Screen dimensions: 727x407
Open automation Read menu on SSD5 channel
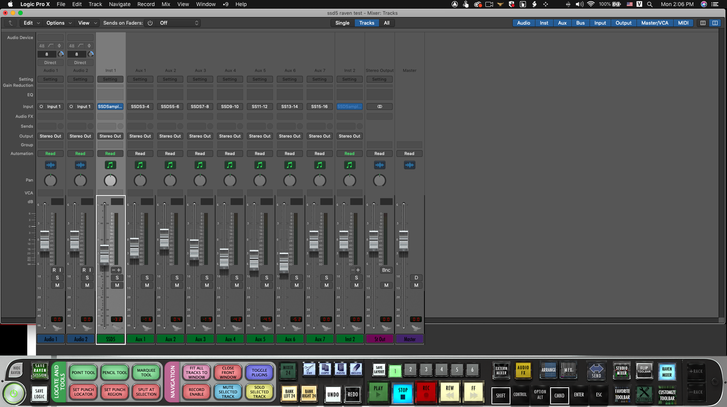tap(110, 153)
